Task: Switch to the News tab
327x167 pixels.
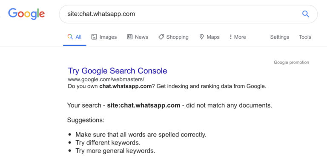Action: (138, 37)
